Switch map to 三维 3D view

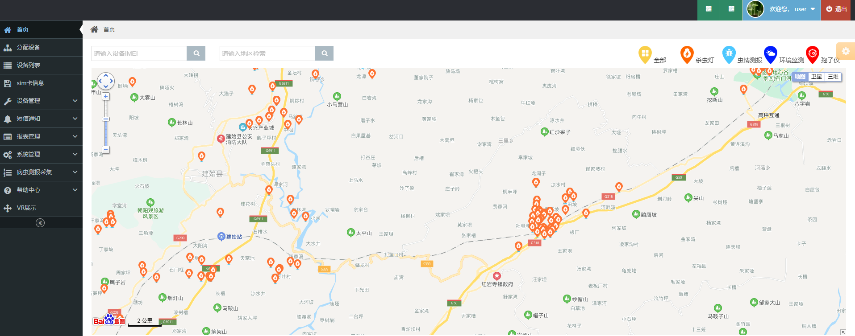[833, 77]
